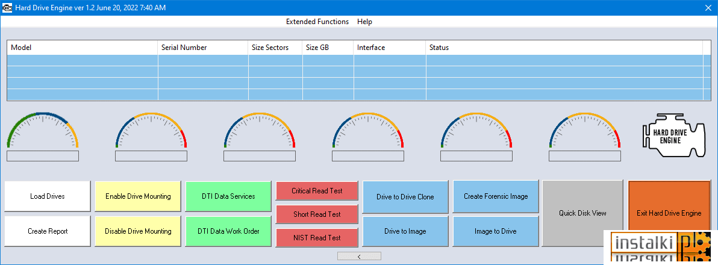
Task: Open the Help menu
Action: tap(364, 22)
